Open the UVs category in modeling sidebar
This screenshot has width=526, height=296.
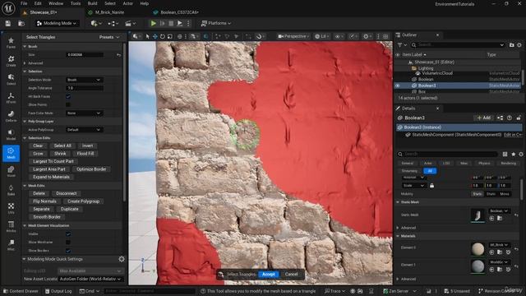click(x=11, y=208)
